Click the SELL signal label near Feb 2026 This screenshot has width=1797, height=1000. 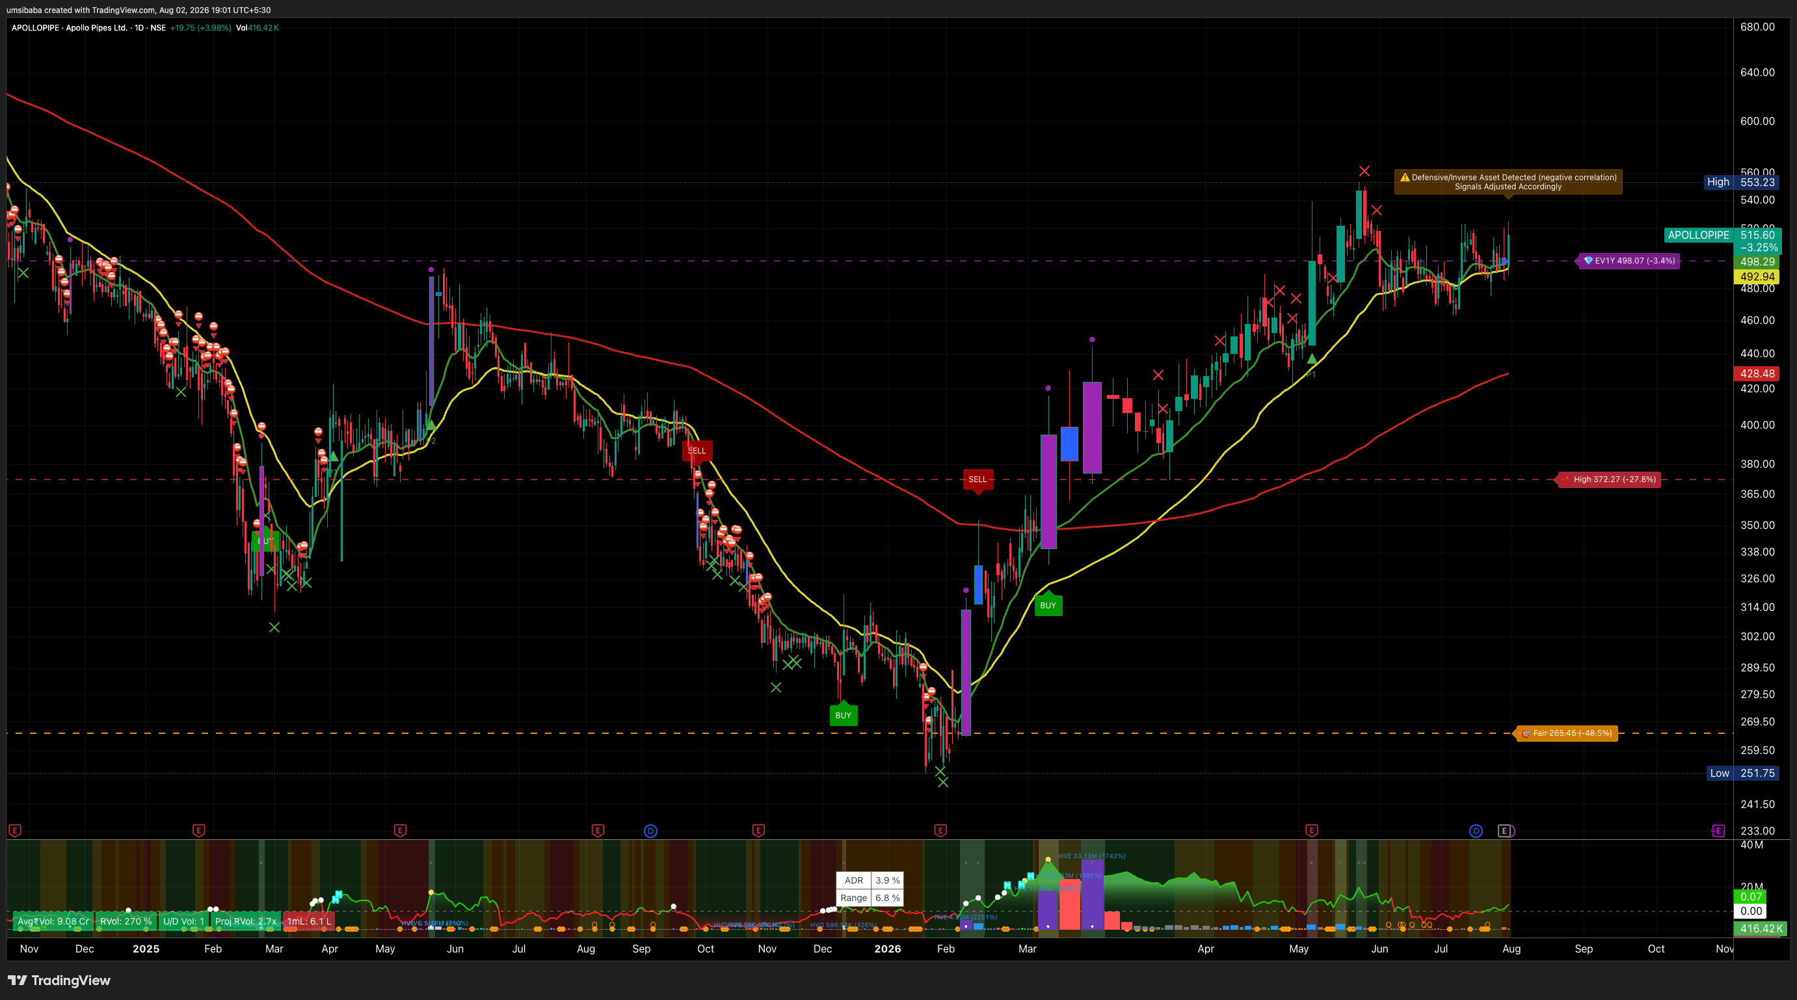[x=978, y=480]
